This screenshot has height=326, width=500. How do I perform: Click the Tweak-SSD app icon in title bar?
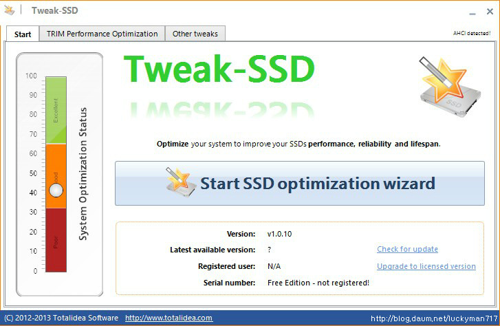point(9,10)
